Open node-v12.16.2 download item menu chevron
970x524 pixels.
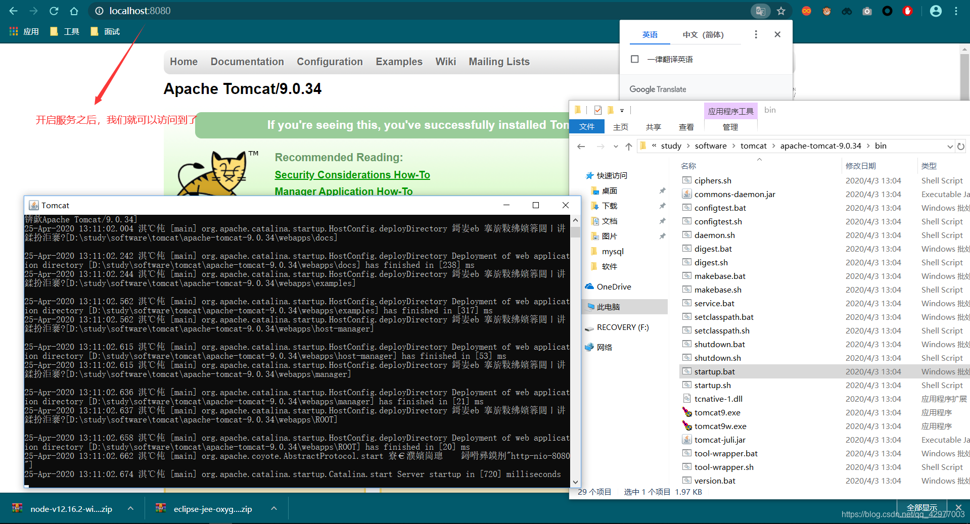coord(130,508)
